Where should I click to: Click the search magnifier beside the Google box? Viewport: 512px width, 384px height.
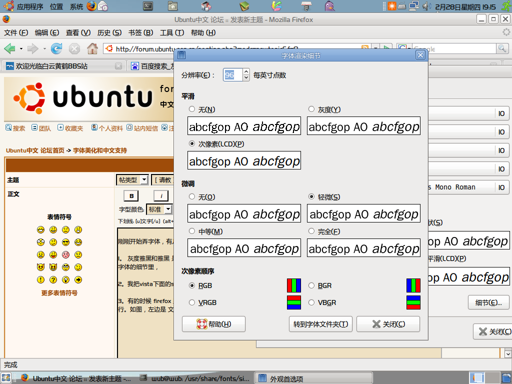click(502, 48)
